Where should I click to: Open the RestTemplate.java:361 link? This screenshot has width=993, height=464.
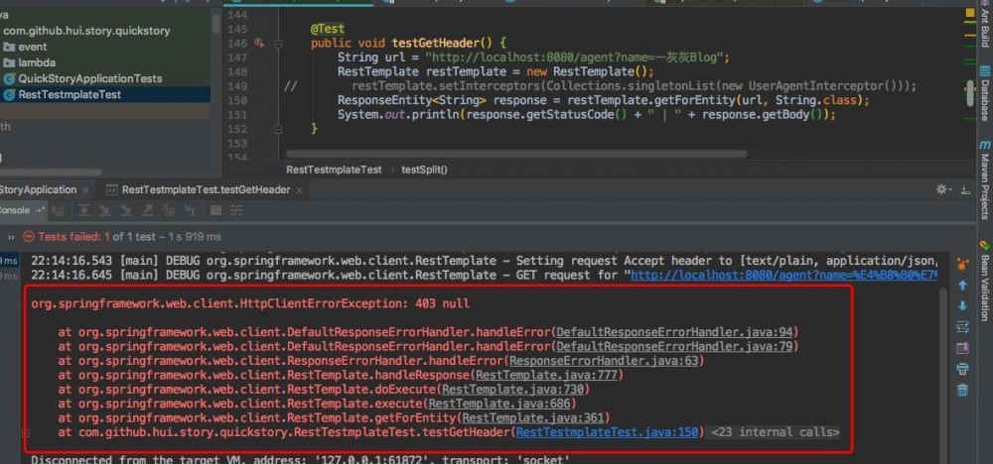(x=533, y=417)
